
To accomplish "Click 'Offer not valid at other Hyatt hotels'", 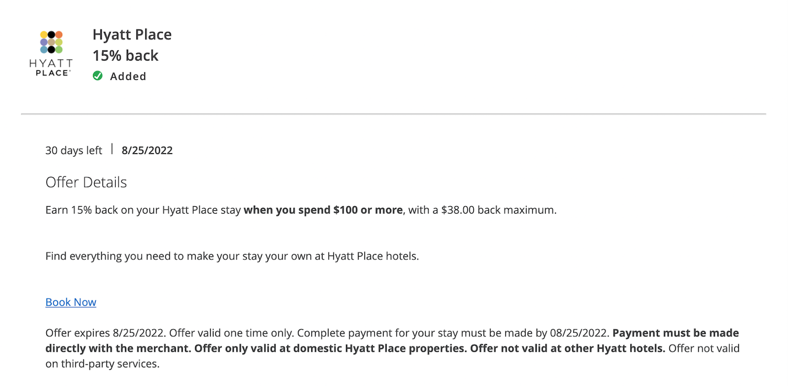I will click(x=567, y=349).
